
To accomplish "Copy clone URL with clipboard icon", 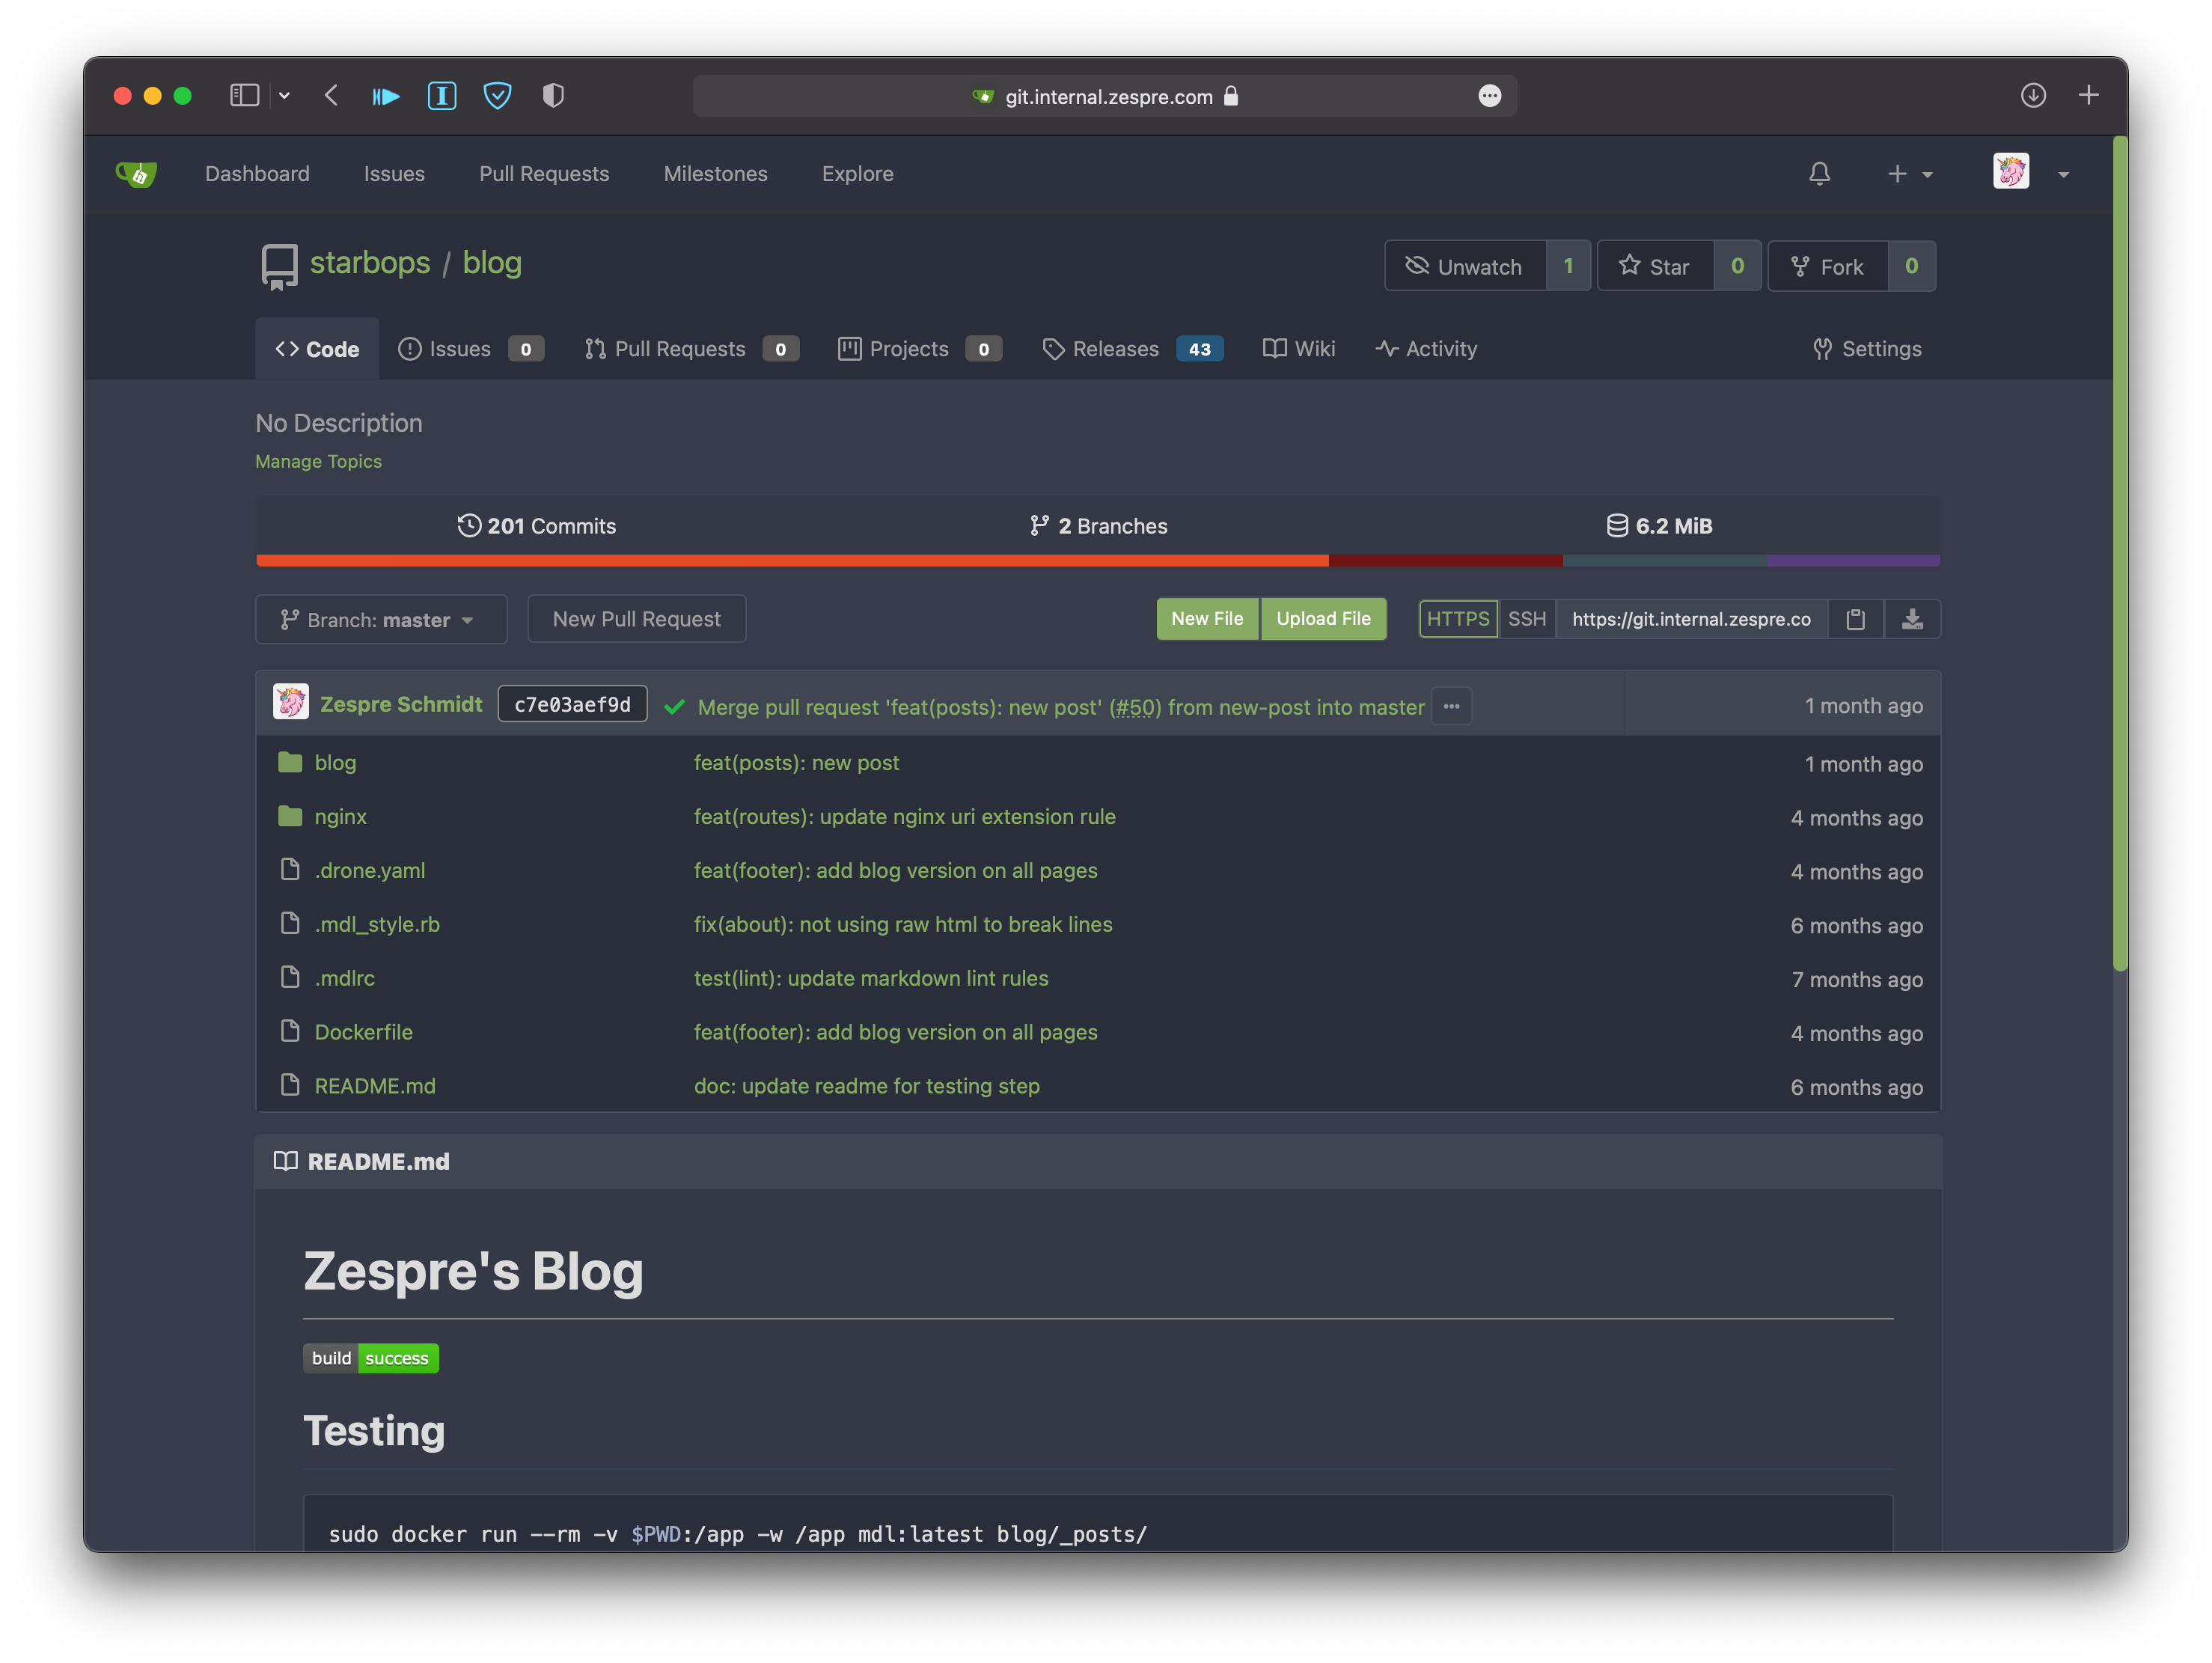I will click(x=1856, y=619).
